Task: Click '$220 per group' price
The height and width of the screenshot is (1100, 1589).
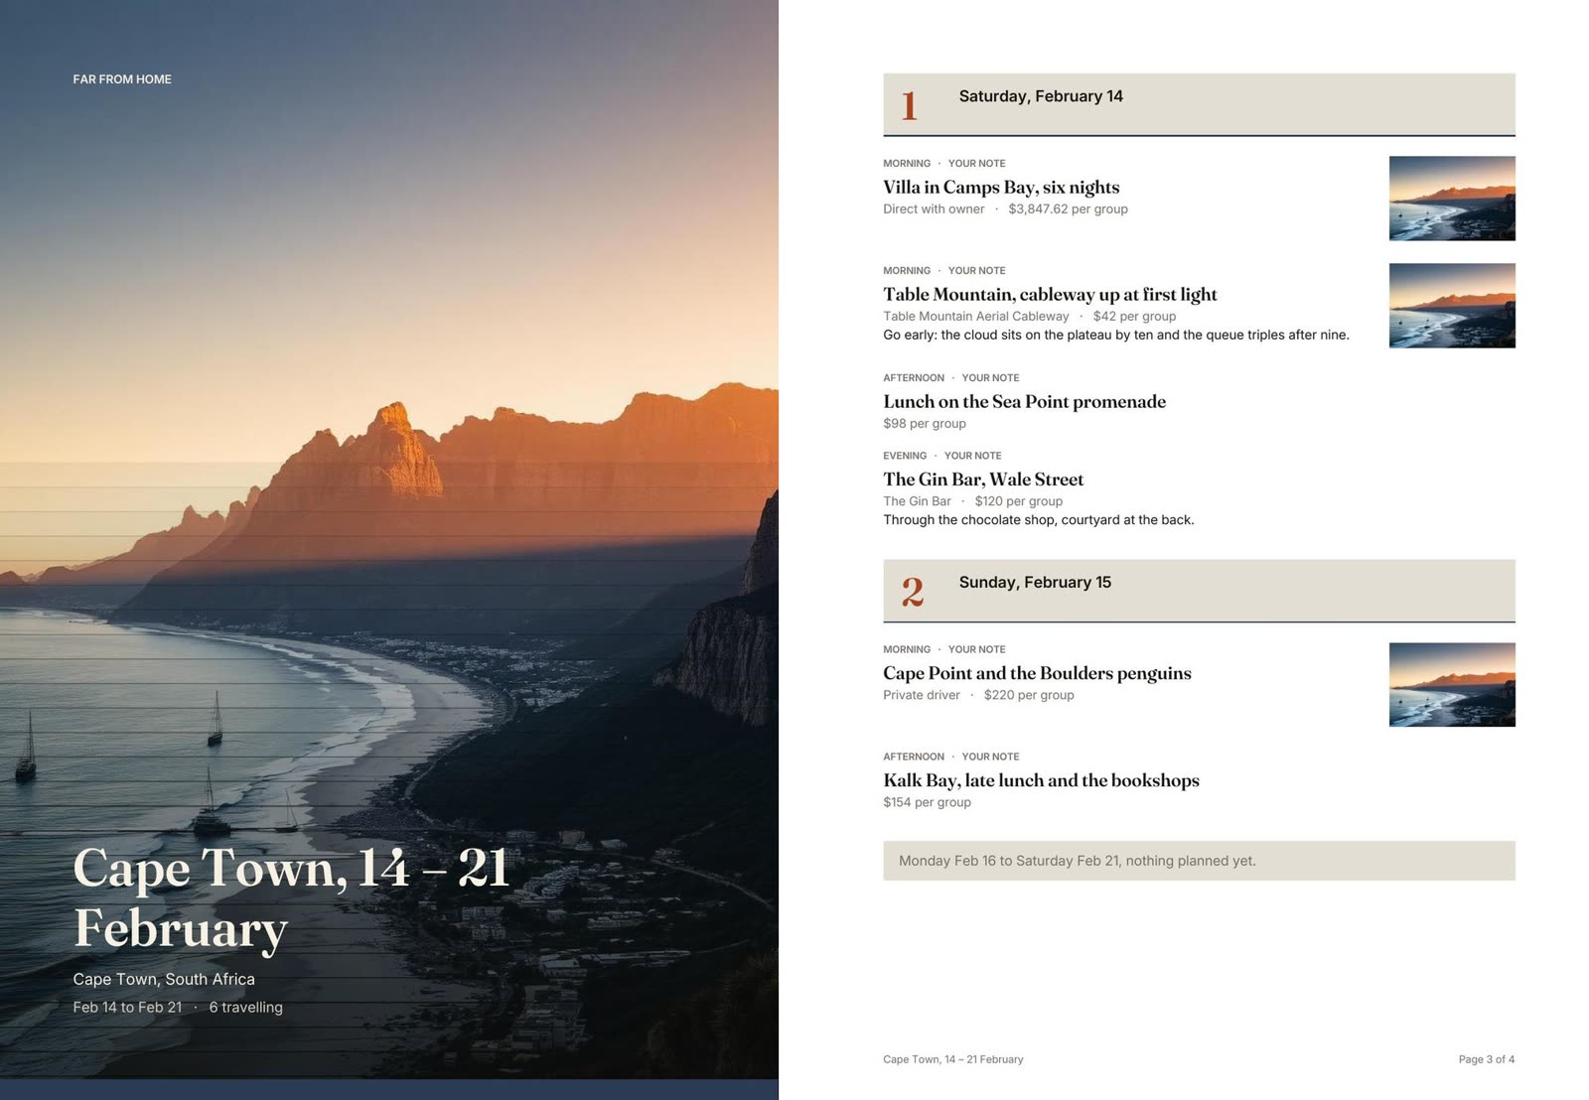Action: click(x=1029, y=695)
